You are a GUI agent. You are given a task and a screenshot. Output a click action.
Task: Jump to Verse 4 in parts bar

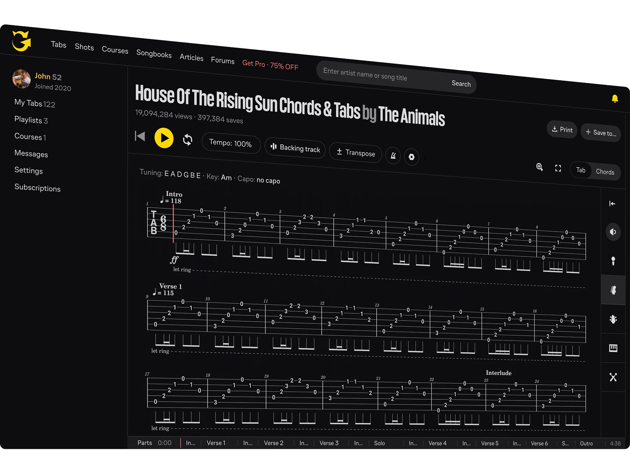[437, 443]
